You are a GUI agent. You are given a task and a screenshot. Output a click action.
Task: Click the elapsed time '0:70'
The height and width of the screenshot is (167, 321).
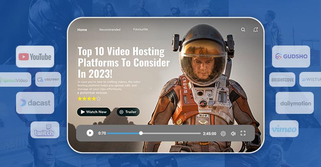click(x=102, y=133)
